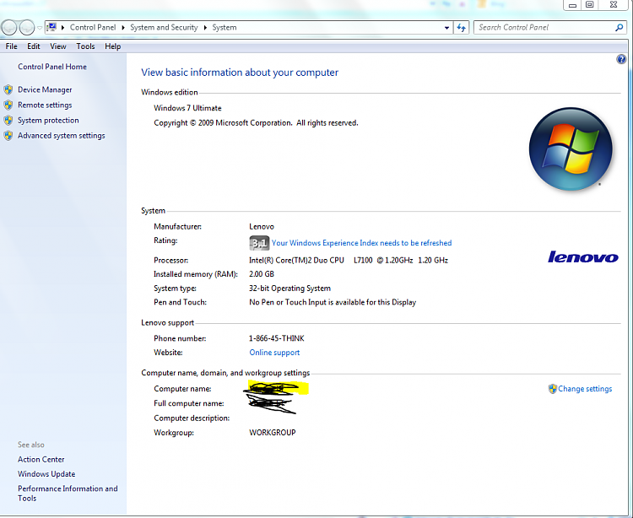
Task: Select System and Security breadcrumb
Action: (x=164, y=28)
